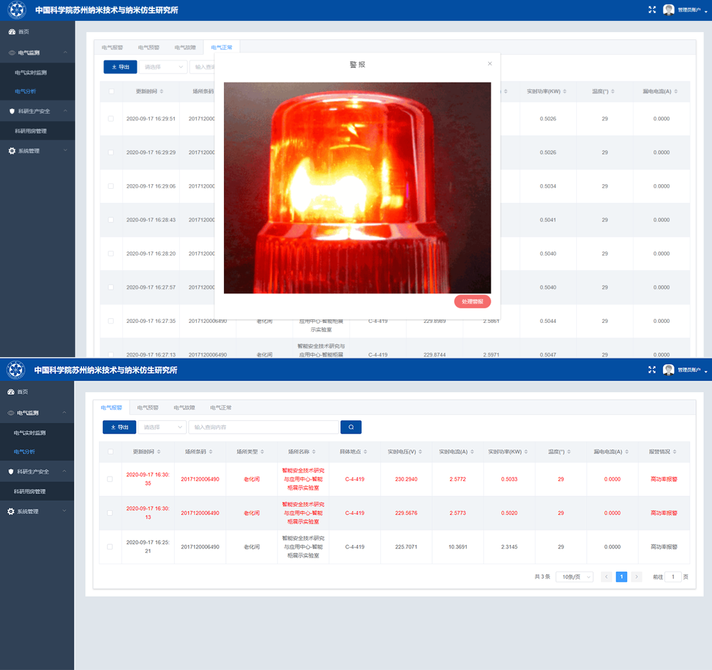Sort the 具体地点 column
The width and height of the screenshot is (712, 670).
366,452
